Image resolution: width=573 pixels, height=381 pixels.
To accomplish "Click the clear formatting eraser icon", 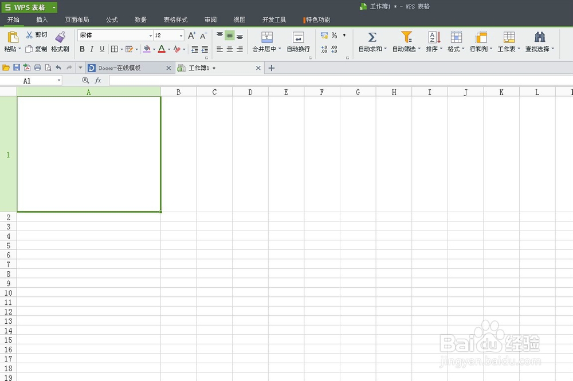I will (x=177, y=49).
